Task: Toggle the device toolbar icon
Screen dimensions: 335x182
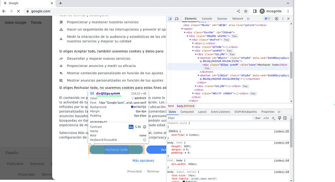Action: (x=177, y=19)
